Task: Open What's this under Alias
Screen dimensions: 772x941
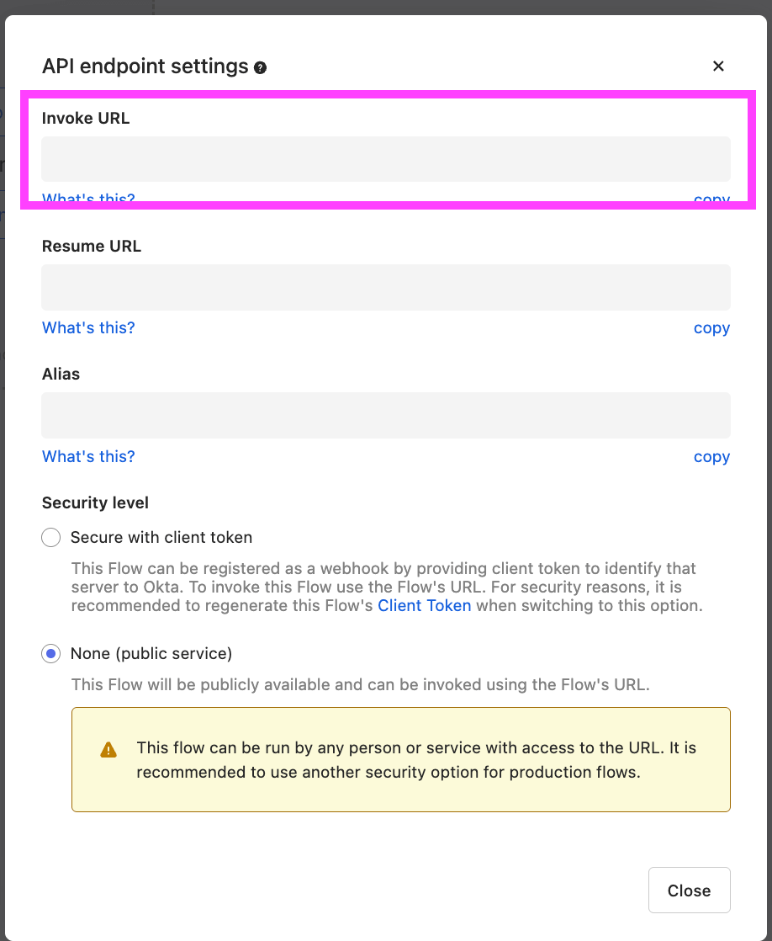Action: point(88,457)
